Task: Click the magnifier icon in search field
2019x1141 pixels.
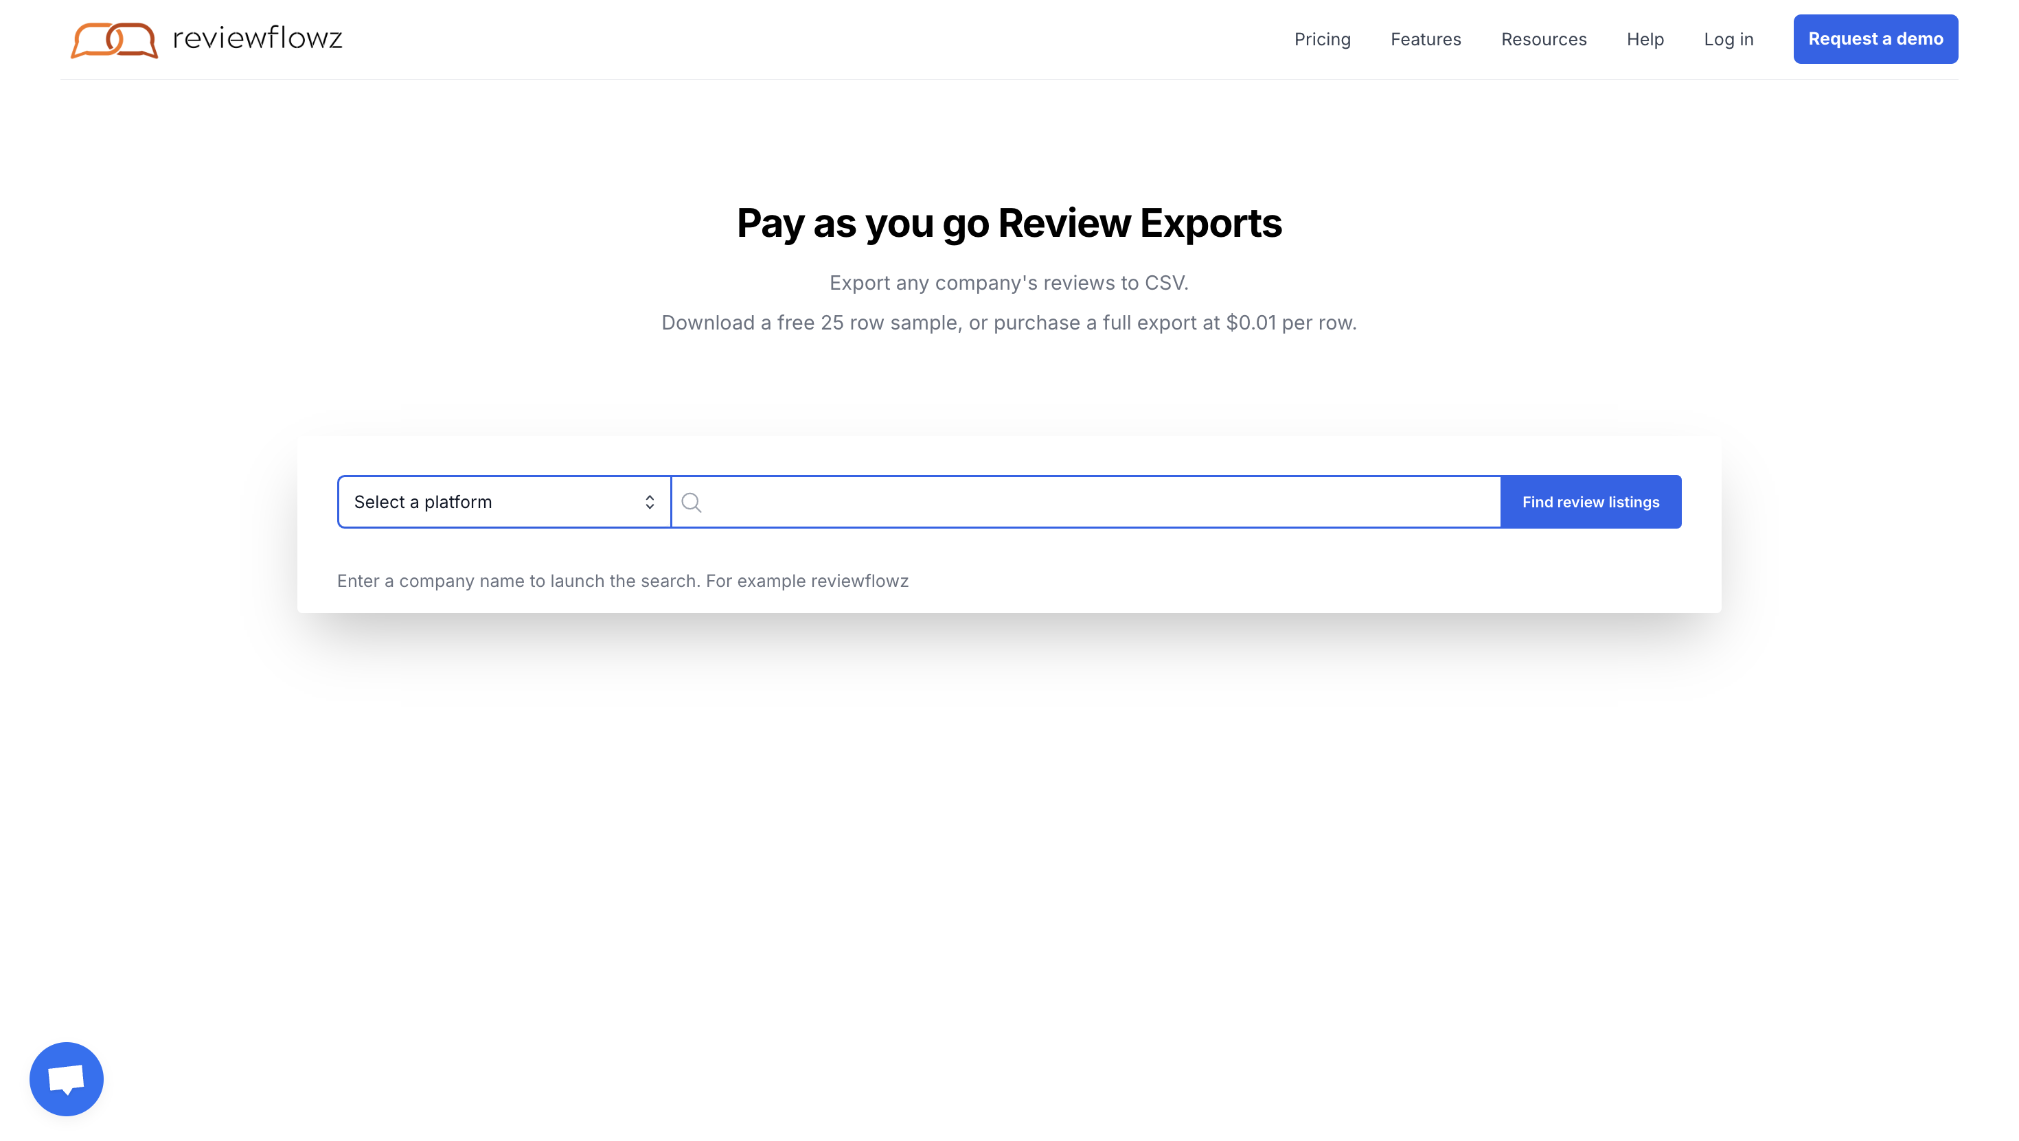Action: coord(692,503)
